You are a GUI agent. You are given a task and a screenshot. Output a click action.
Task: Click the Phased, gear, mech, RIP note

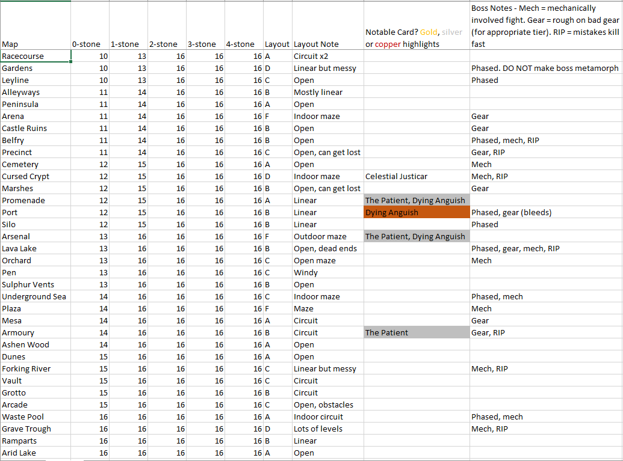click(546, 248)
